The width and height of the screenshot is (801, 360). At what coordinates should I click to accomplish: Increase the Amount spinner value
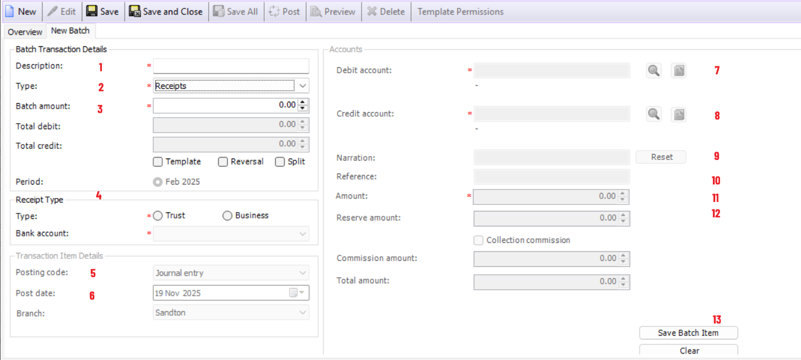[x=623, y=193]
